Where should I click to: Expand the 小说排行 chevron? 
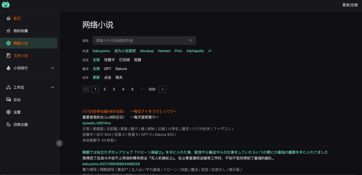tap(53, 68)
